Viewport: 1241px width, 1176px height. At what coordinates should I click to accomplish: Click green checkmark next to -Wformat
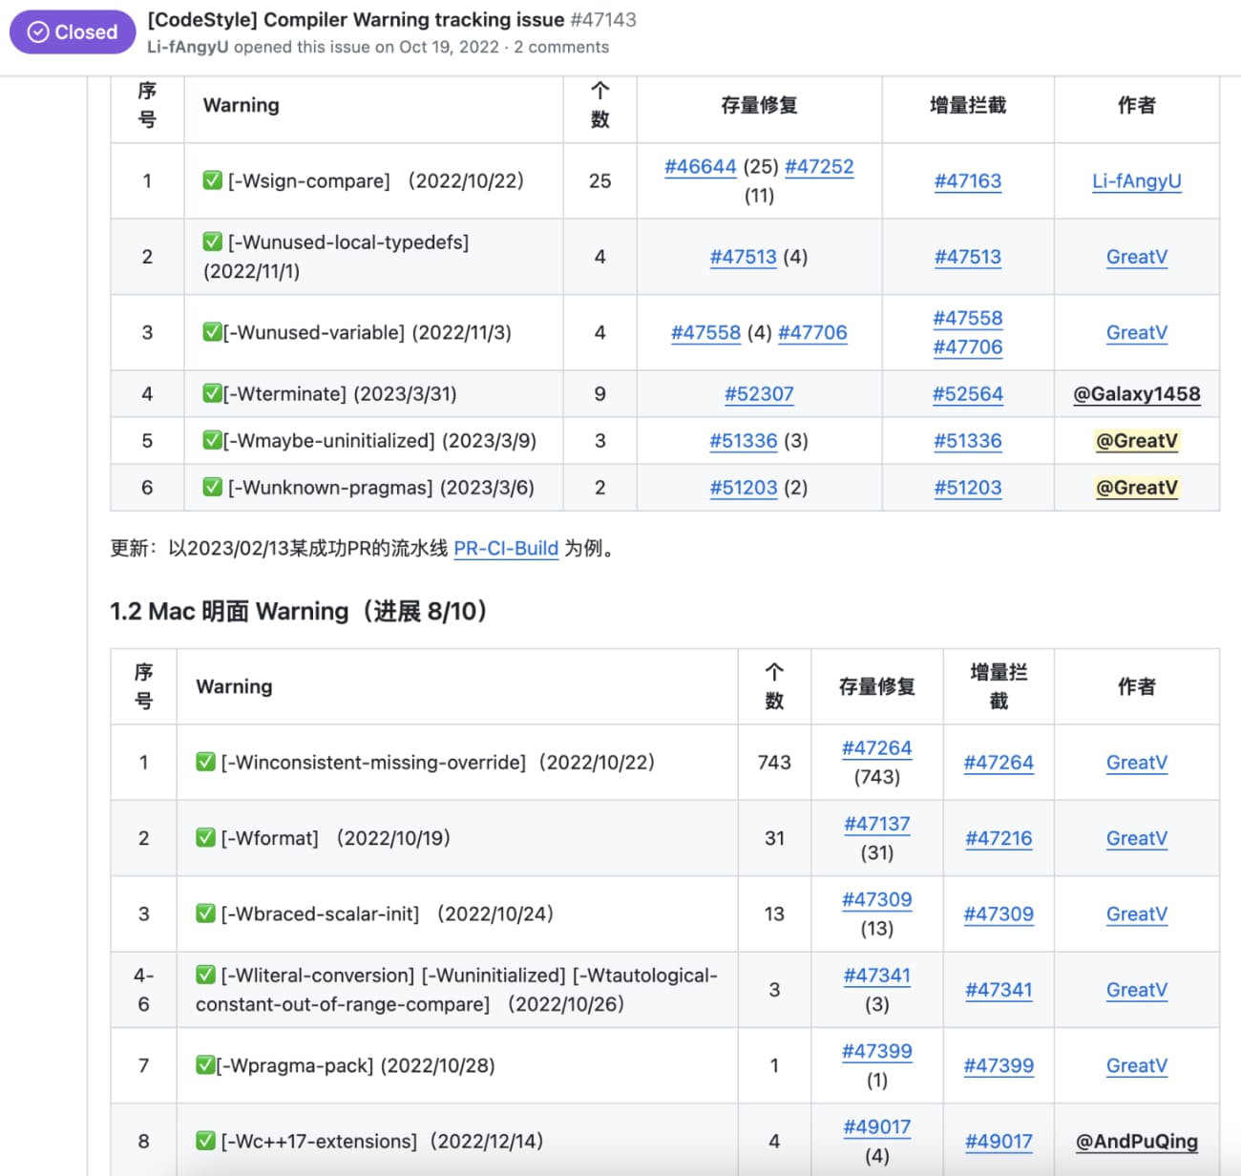[x=205, y=837]
